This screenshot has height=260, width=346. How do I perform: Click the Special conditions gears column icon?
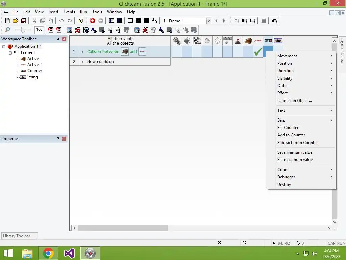point(177,41)
